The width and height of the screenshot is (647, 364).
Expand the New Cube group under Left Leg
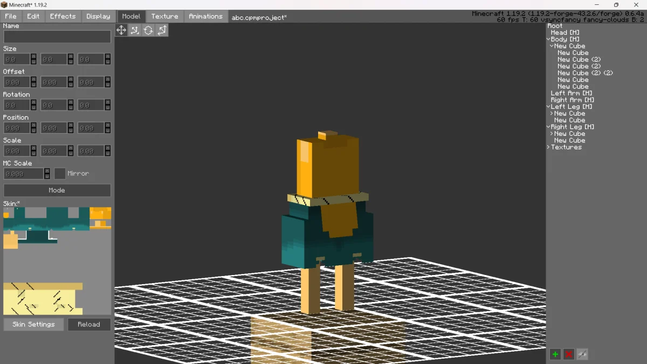tap(552, 113)
